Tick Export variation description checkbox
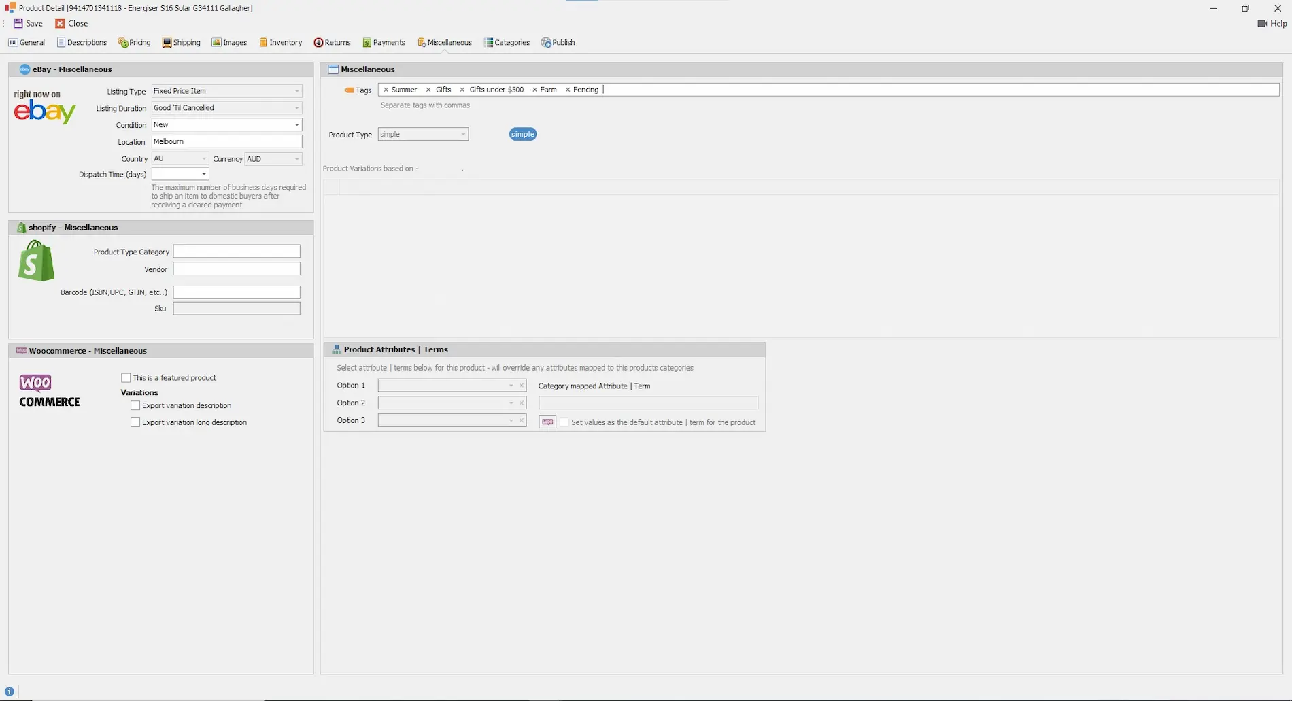The width and height of the screenshot is (1292, 701). (135, 406)
